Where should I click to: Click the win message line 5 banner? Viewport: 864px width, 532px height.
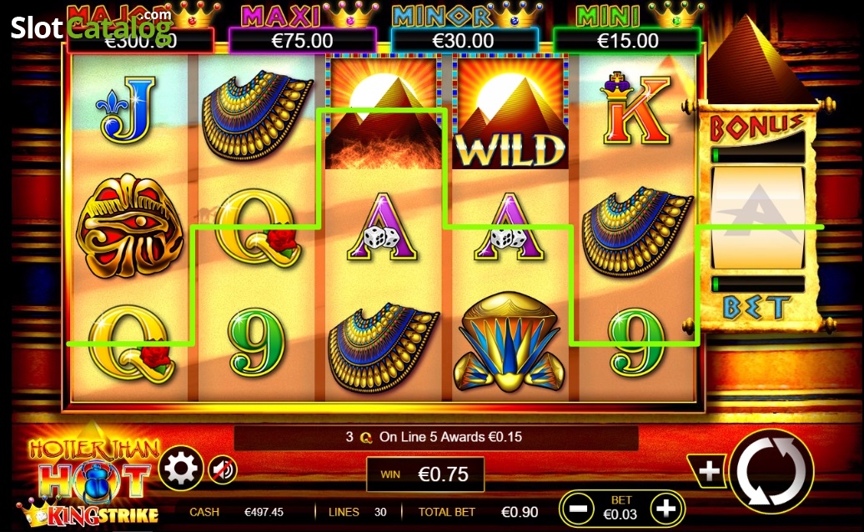pyautogui.click(x=436, y=437)
